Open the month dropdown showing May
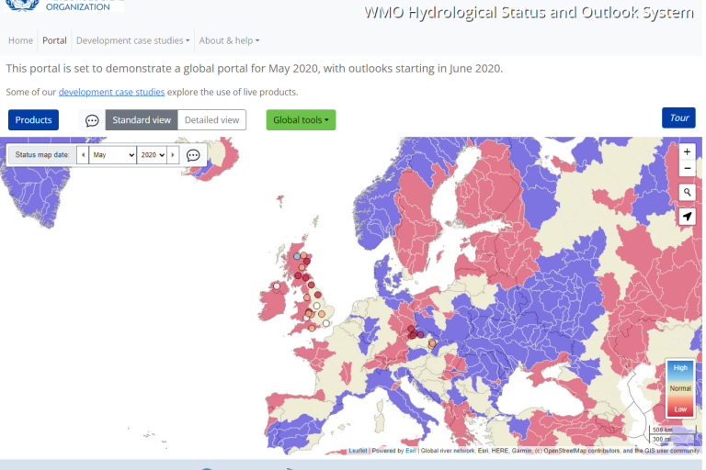Image resolution: width=706 pixels, height=470 pixels. click(x=112, y=155)
